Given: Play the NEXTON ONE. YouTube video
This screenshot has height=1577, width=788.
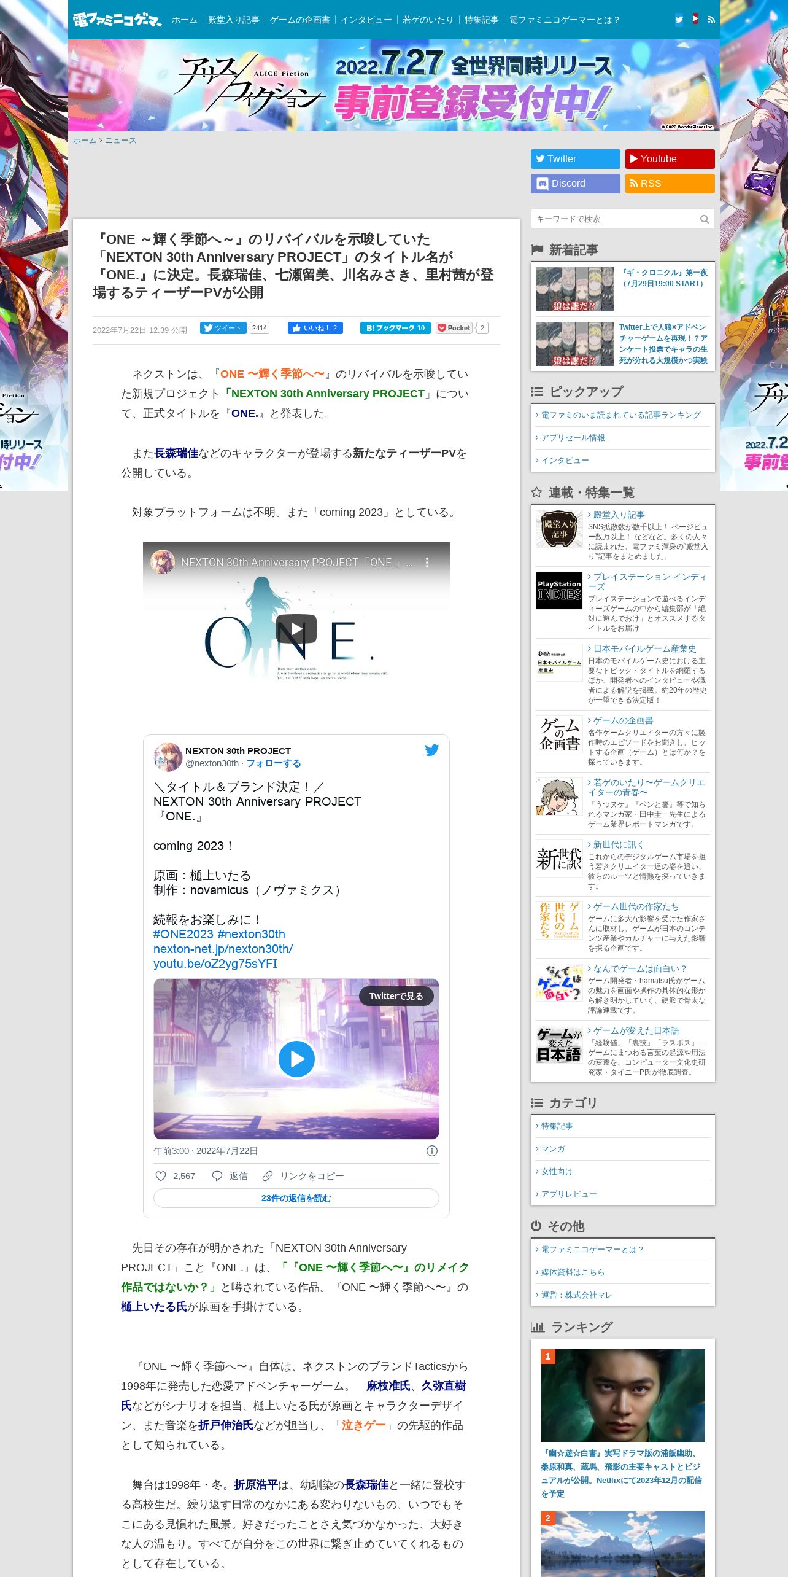Looking at the screenshot, I should pyautogui.click(x=296, y=629).
